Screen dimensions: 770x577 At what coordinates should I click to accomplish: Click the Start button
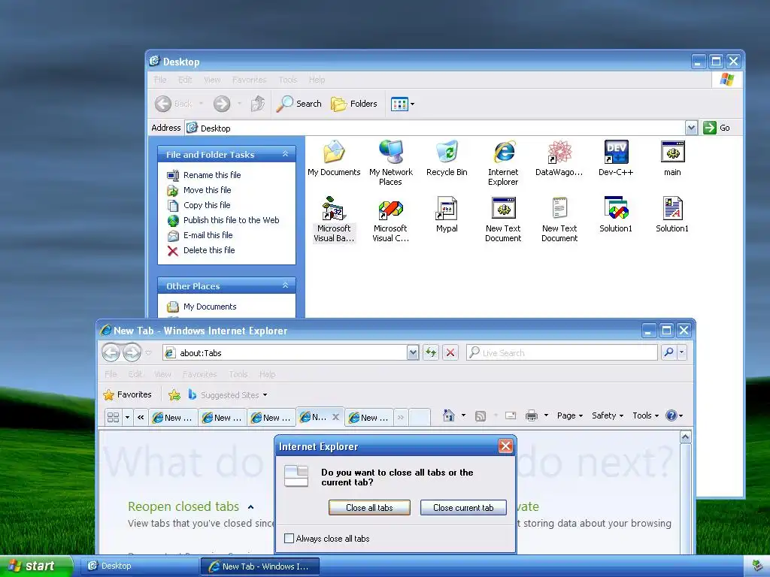pyautogui.click(x=35, y=566)
